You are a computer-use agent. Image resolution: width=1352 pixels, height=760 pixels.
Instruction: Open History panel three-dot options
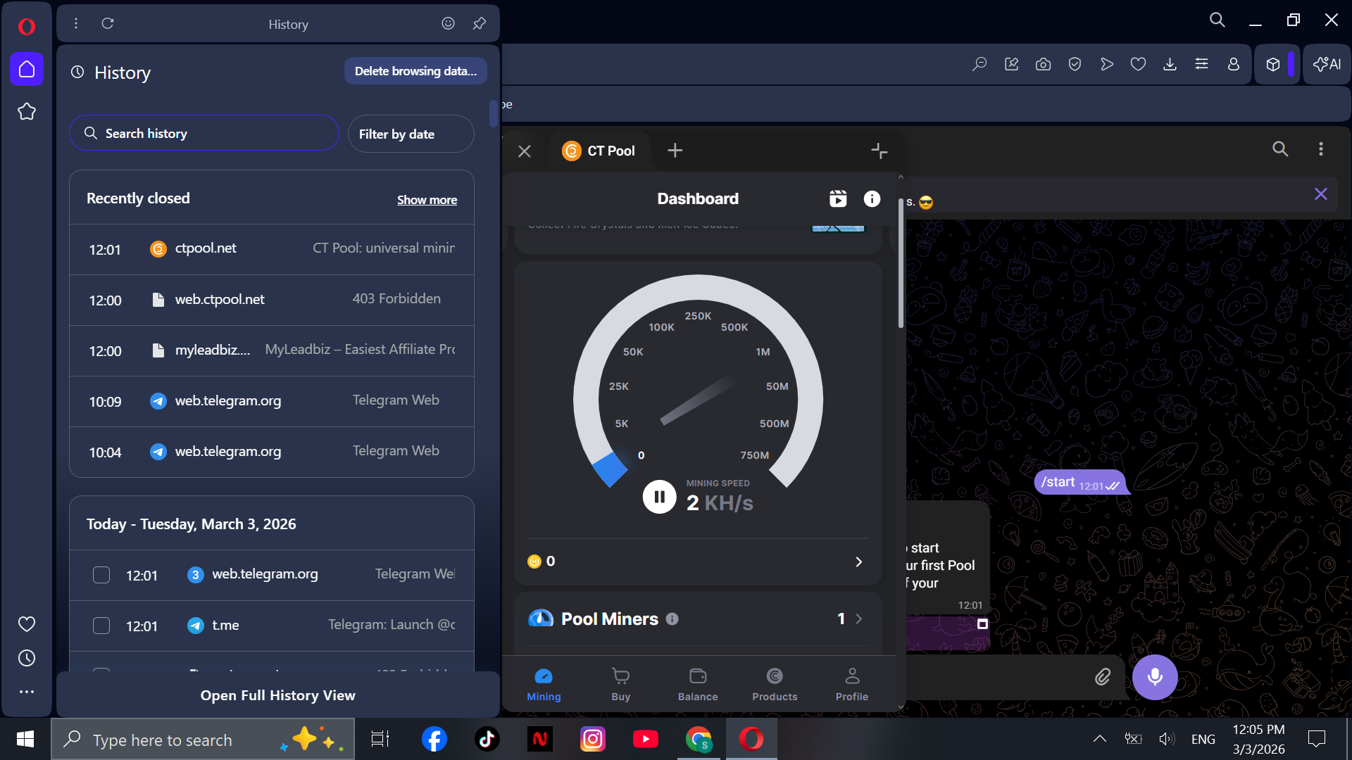pyautogui.click(x=76, y=23)
